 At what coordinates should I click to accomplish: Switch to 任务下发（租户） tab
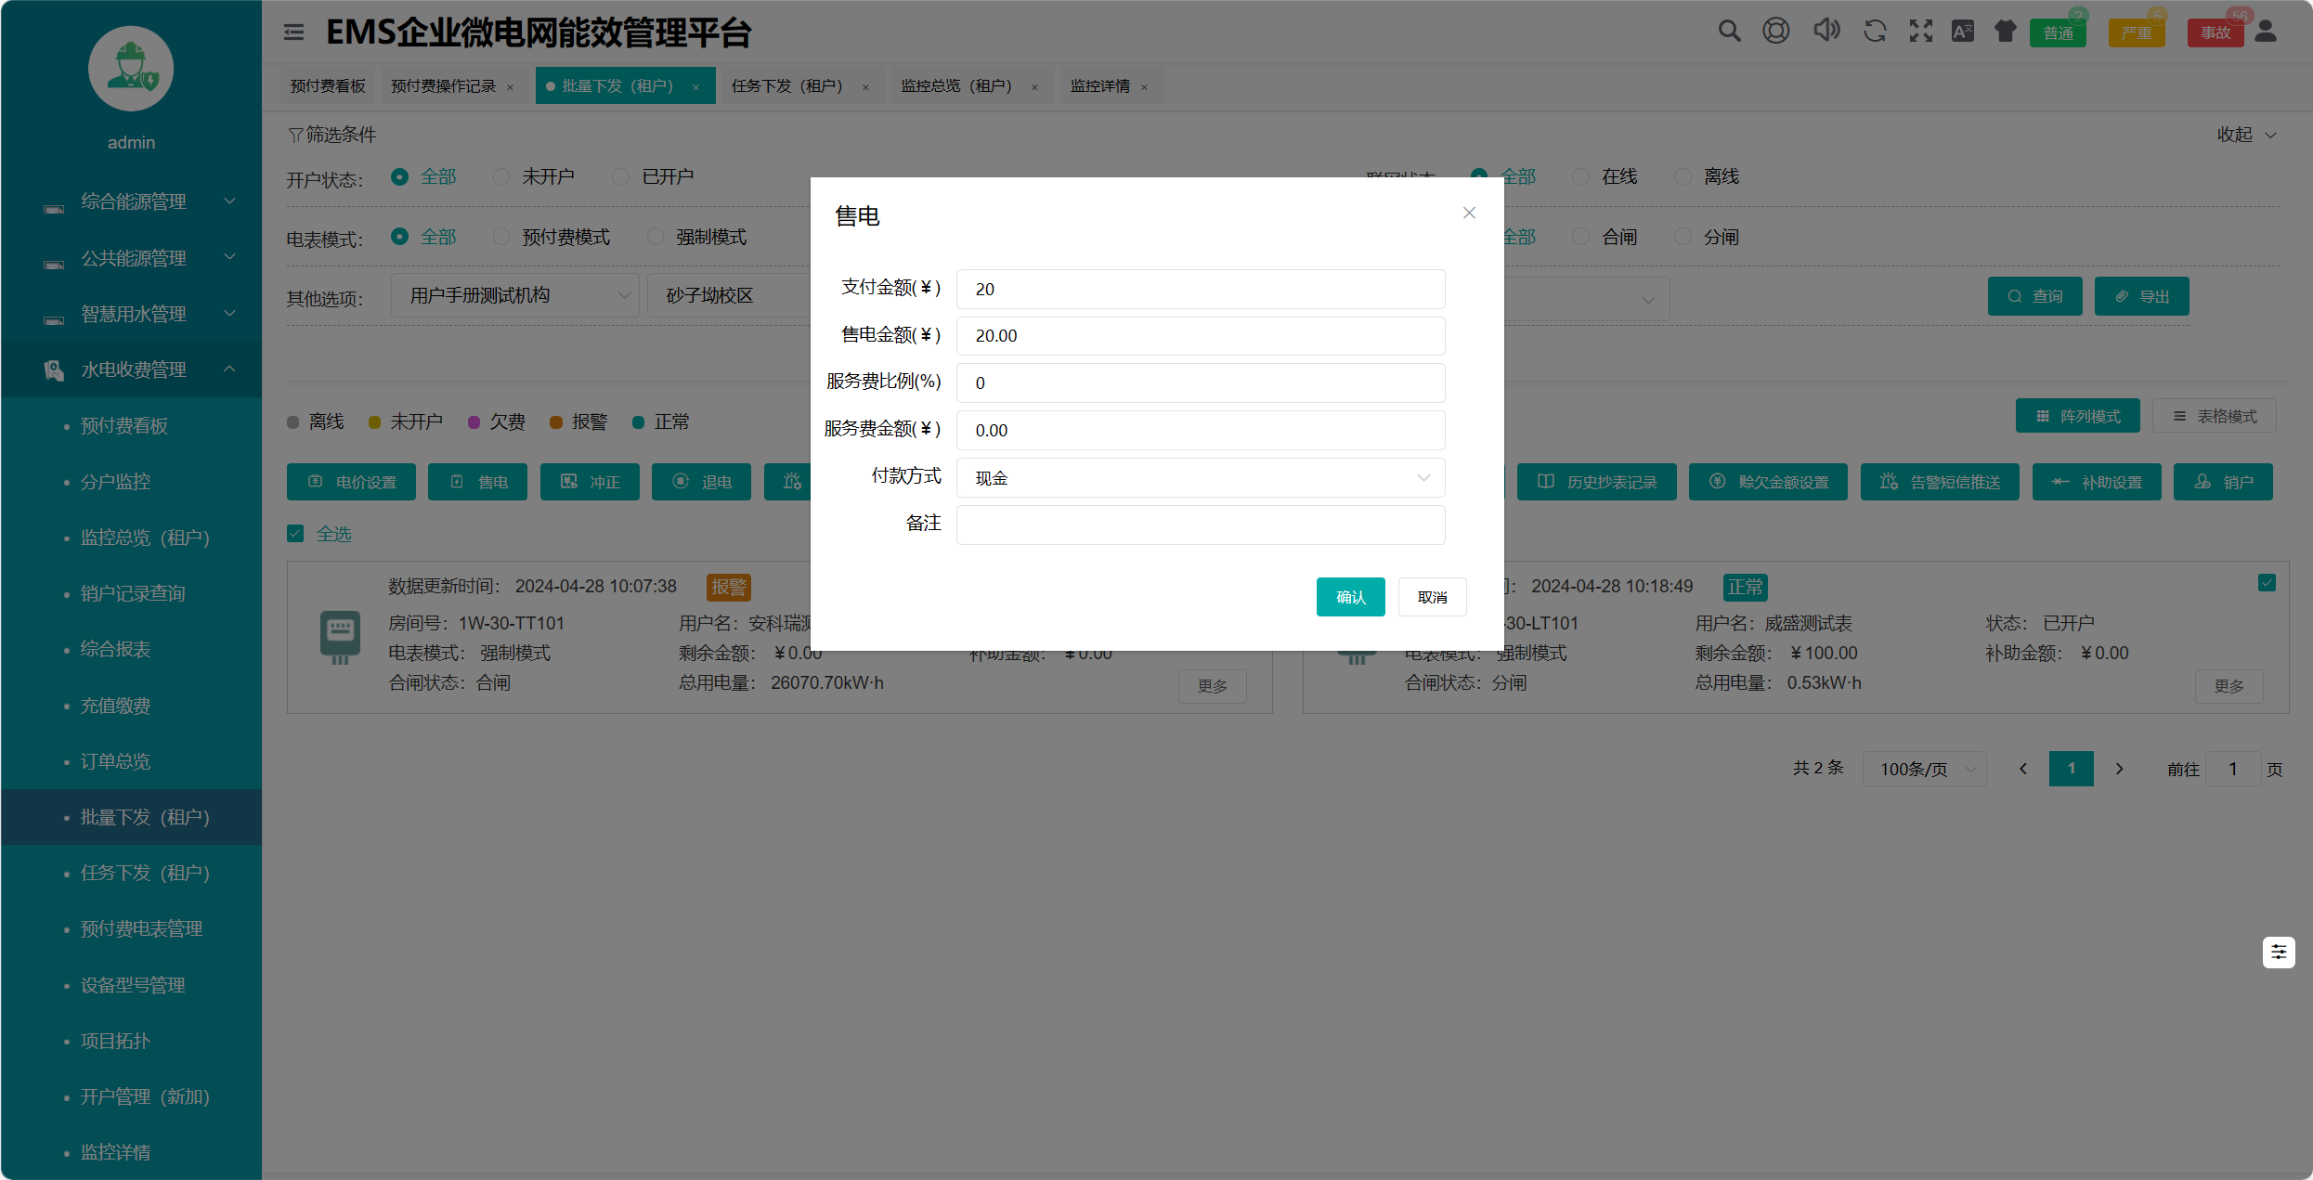tap(786, 86)
